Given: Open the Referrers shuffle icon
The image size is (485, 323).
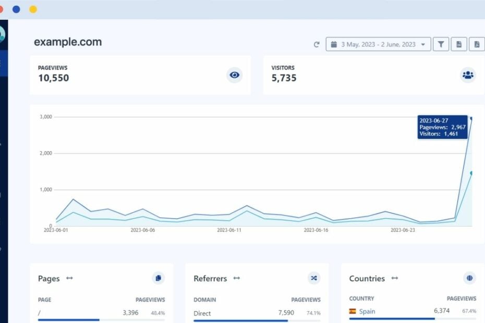Looking at the screenshot, I should pyautogui.click(x=314, y=278).
